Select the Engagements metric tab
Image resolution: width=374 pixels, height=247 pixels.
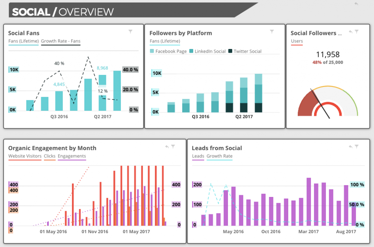tap(72, 156)
